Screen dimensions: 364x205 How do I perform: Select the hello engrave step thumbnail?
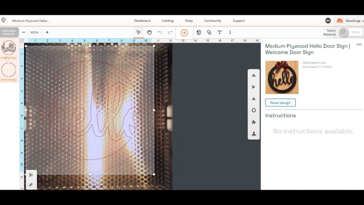(x=9, y=48)
